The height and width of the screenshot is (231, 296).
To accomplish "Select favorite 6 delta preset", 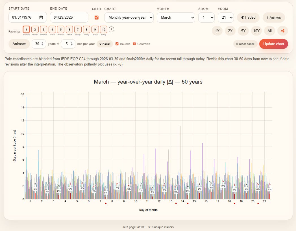I will point(69,29).
